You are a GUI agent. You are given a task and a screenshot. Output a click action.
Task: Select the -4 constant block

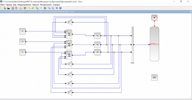coord(22,42)
